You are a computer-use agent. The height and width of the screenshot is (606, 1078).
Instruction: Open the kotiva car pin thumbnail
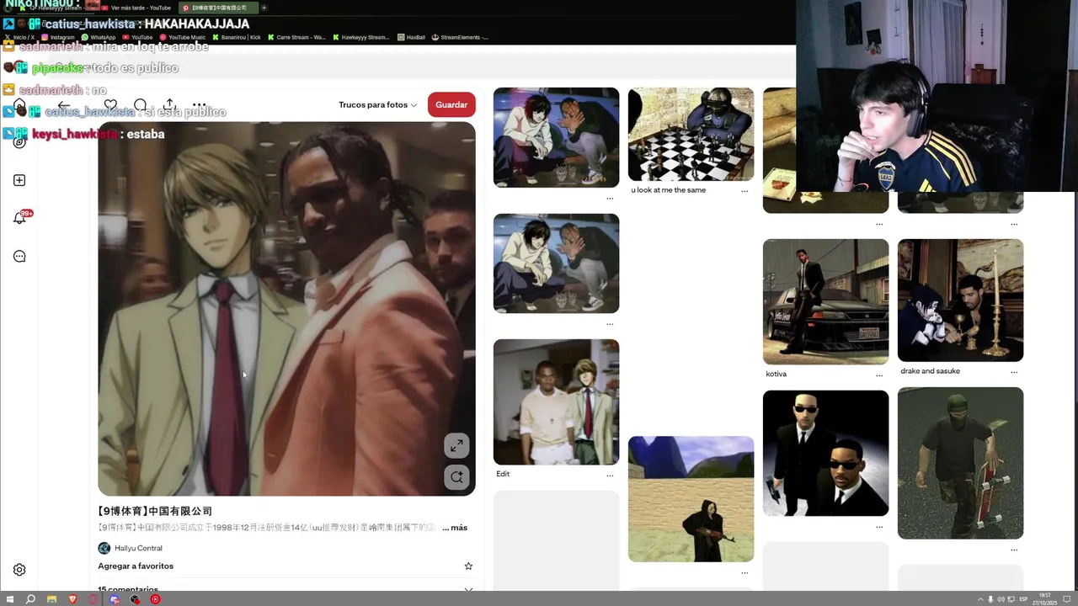(x=825, y=302)
